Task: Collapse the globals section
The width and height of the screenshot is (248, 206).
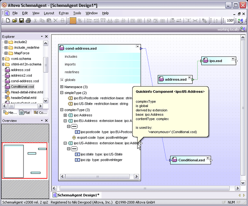Action: pos(62,80)
